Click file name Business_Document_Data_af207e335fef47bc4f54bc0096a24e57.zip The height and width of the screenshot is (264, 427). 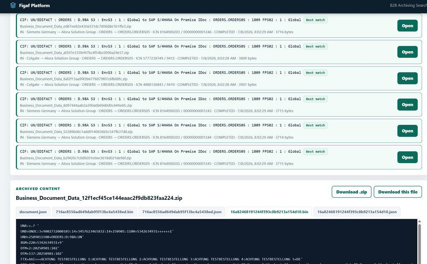point(74,53)
